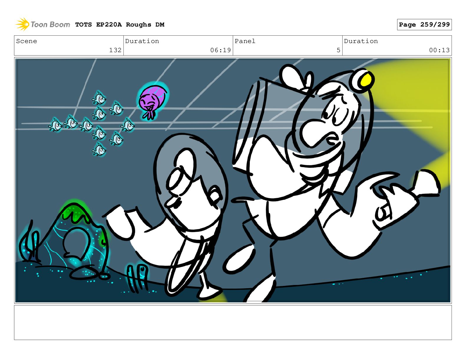The width and height of the screenshot is (466, 361).
Task: Click the empty notes box below the panel
Action: (x=233, y=322)
